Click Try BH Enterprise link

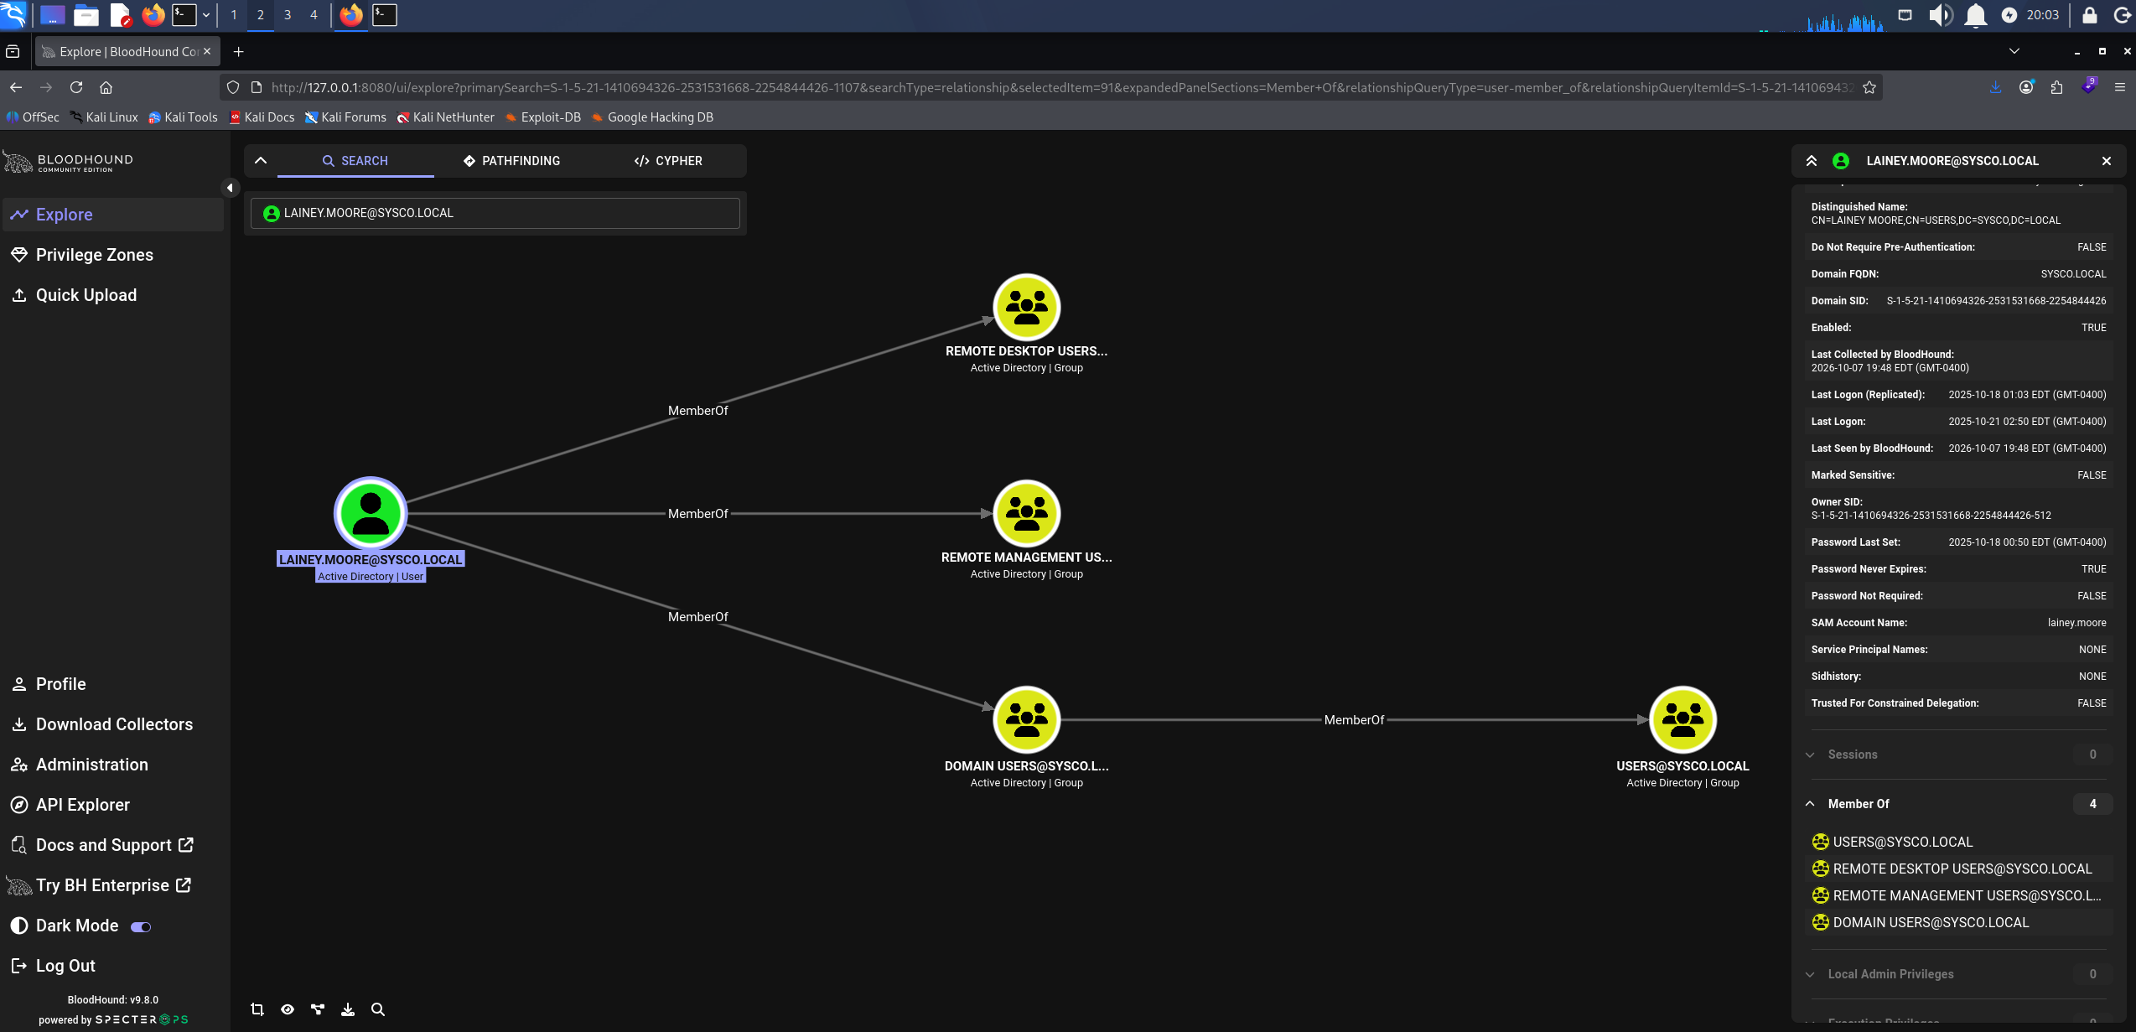112,885
